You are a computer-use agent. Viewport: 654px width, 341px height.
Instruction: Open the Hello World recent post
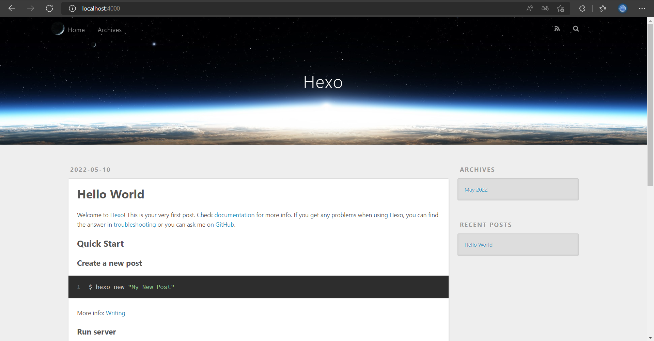coord(478,245)
